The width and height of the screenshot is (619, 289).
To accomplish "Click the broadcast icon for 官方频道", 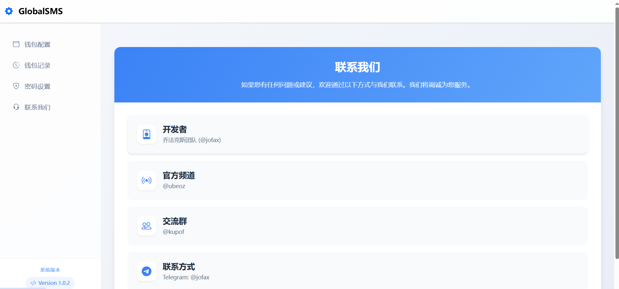I will point(147,180).
